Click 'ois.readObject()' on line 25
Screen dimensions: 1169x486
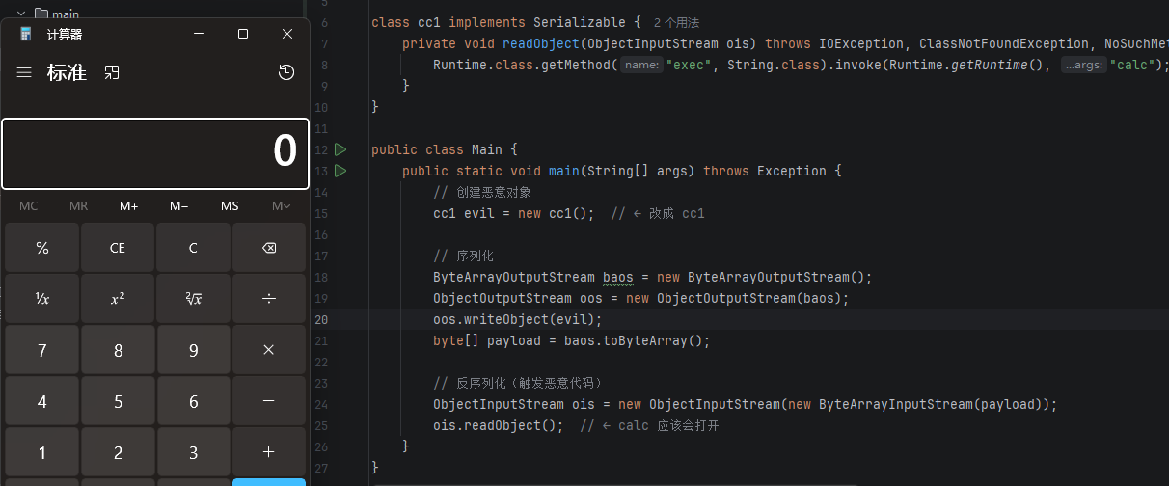[x=495, y=425]
